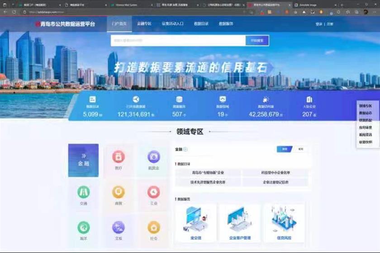Jump to 数据动态 in side navigation
This screenshot has width=380, height=253.
366,113
